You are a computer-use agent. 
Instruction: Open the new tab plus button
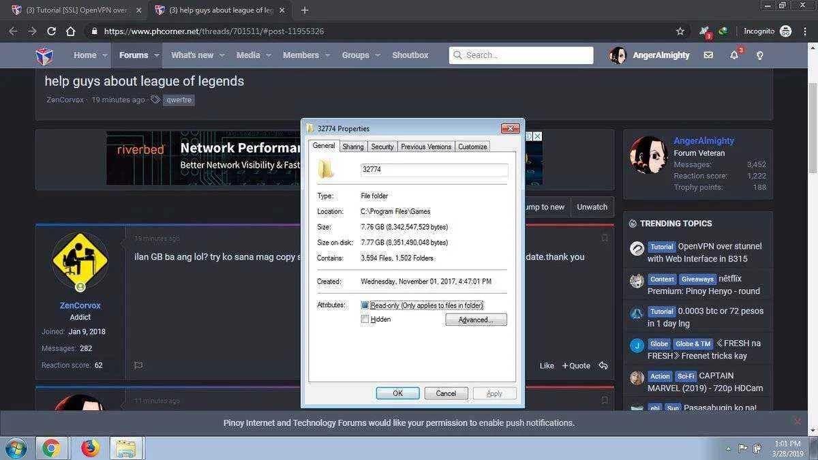click(305, 10)
